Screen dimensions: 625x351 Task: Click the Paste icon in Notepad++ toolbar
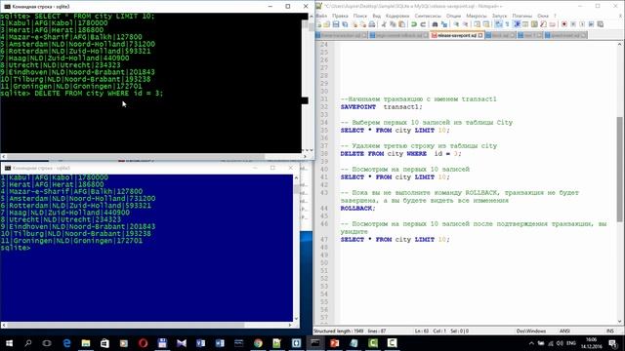(402, 24)
